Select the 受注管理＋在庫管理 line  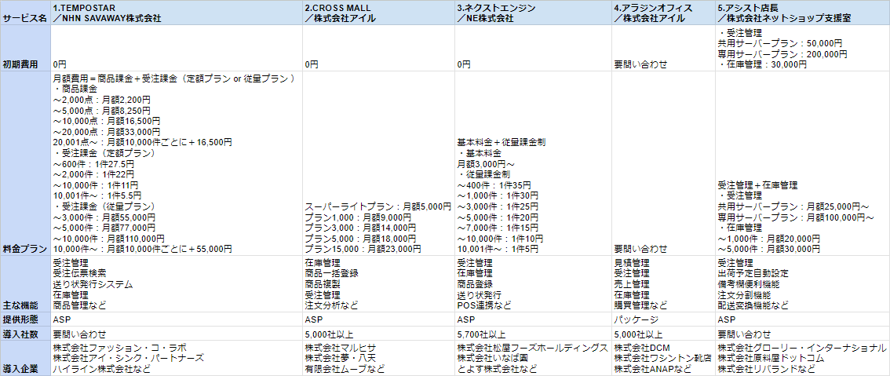757,185
